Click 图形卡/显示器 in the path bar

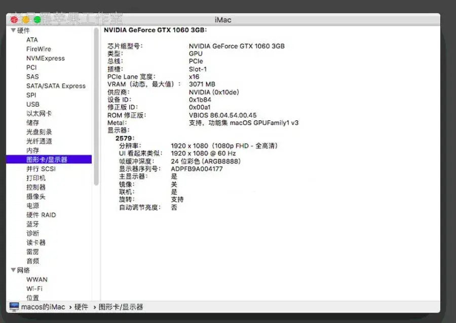[121, 307]
